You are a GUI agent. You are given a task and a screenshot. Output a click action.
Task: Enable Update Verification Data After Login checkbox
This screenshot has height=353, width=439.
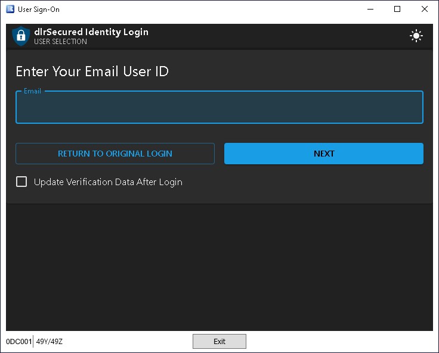click(21, 182)
